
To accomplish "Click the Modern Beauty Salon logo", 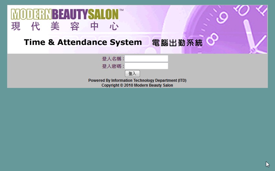I will [x=67, y=14].
